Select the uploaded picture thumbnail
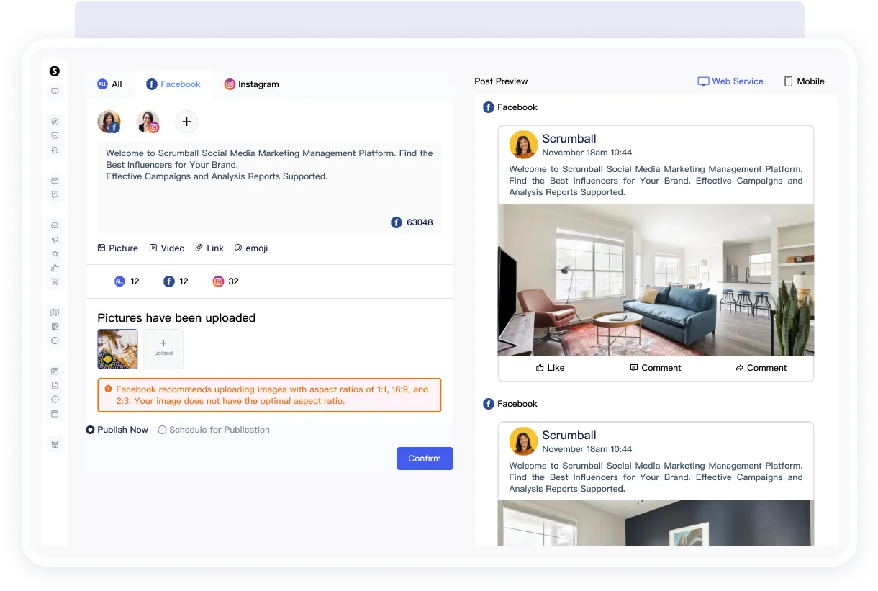Image resolution: width=878 pixels, height=591 pixels. click(117, 349)
